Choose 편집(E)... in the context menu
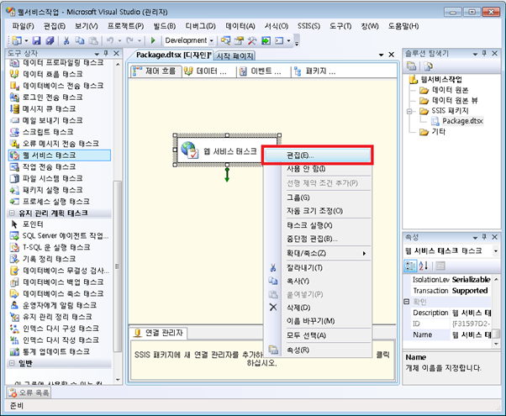The width and height of the screenshot is (506, 416). 317,155
